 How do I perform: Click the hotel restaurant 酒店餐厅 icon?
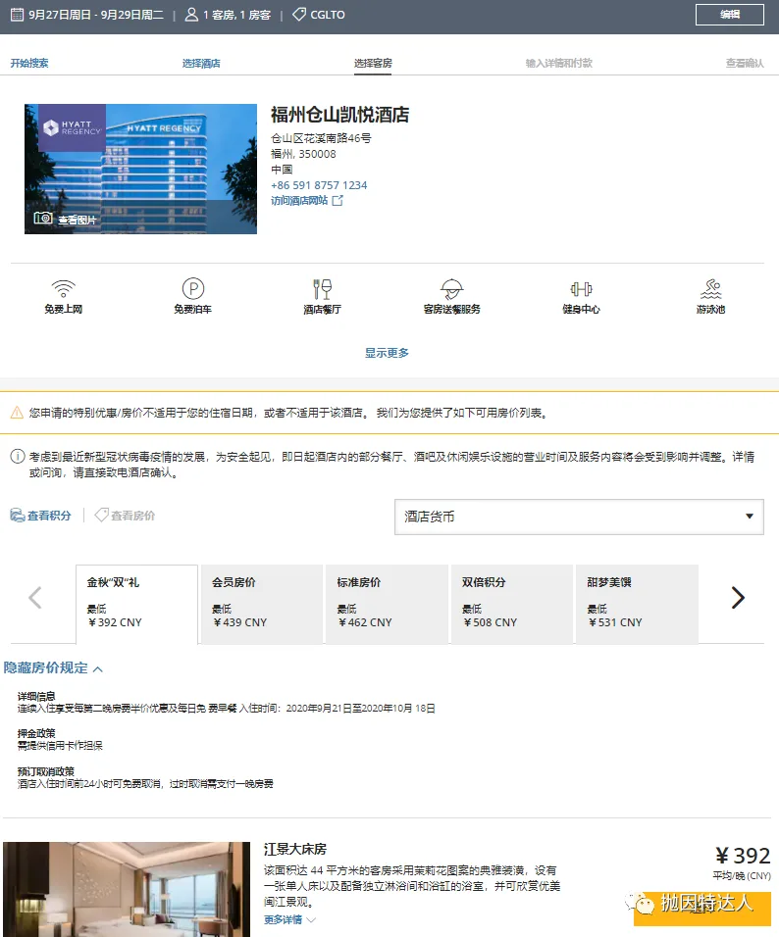click(323, 289)
